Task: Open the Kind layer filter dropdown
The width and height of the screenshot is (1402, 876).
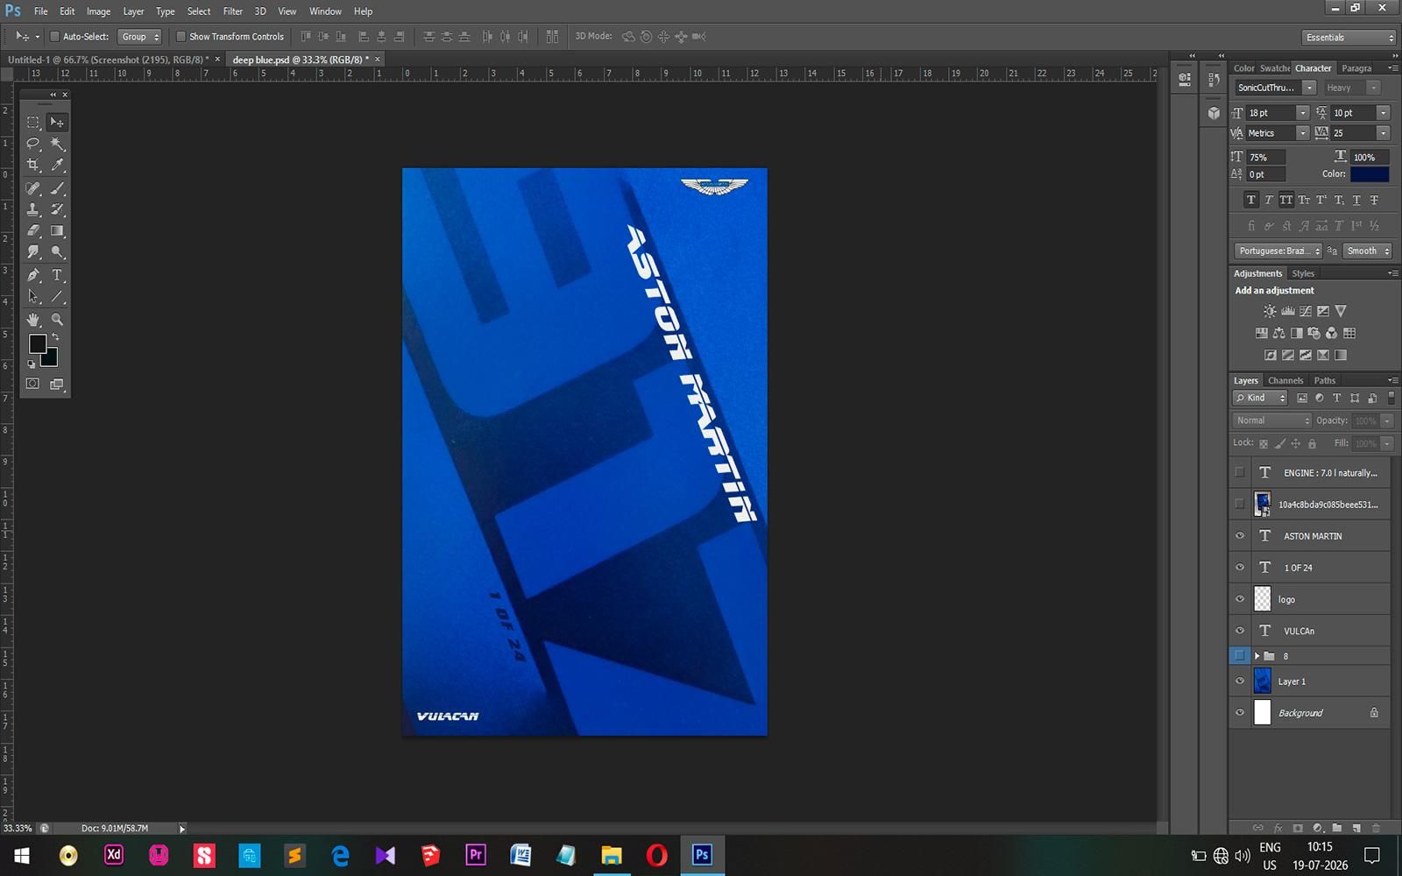Action: click(1260, 398)
